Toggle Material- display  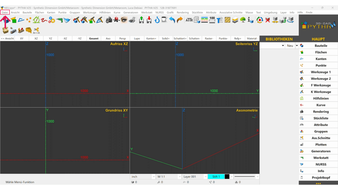(x=252, y=39)
